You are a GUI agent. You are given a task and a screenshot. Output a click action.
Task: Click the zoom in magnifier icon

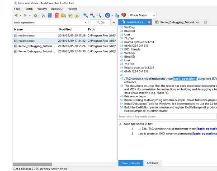point(85,15)
